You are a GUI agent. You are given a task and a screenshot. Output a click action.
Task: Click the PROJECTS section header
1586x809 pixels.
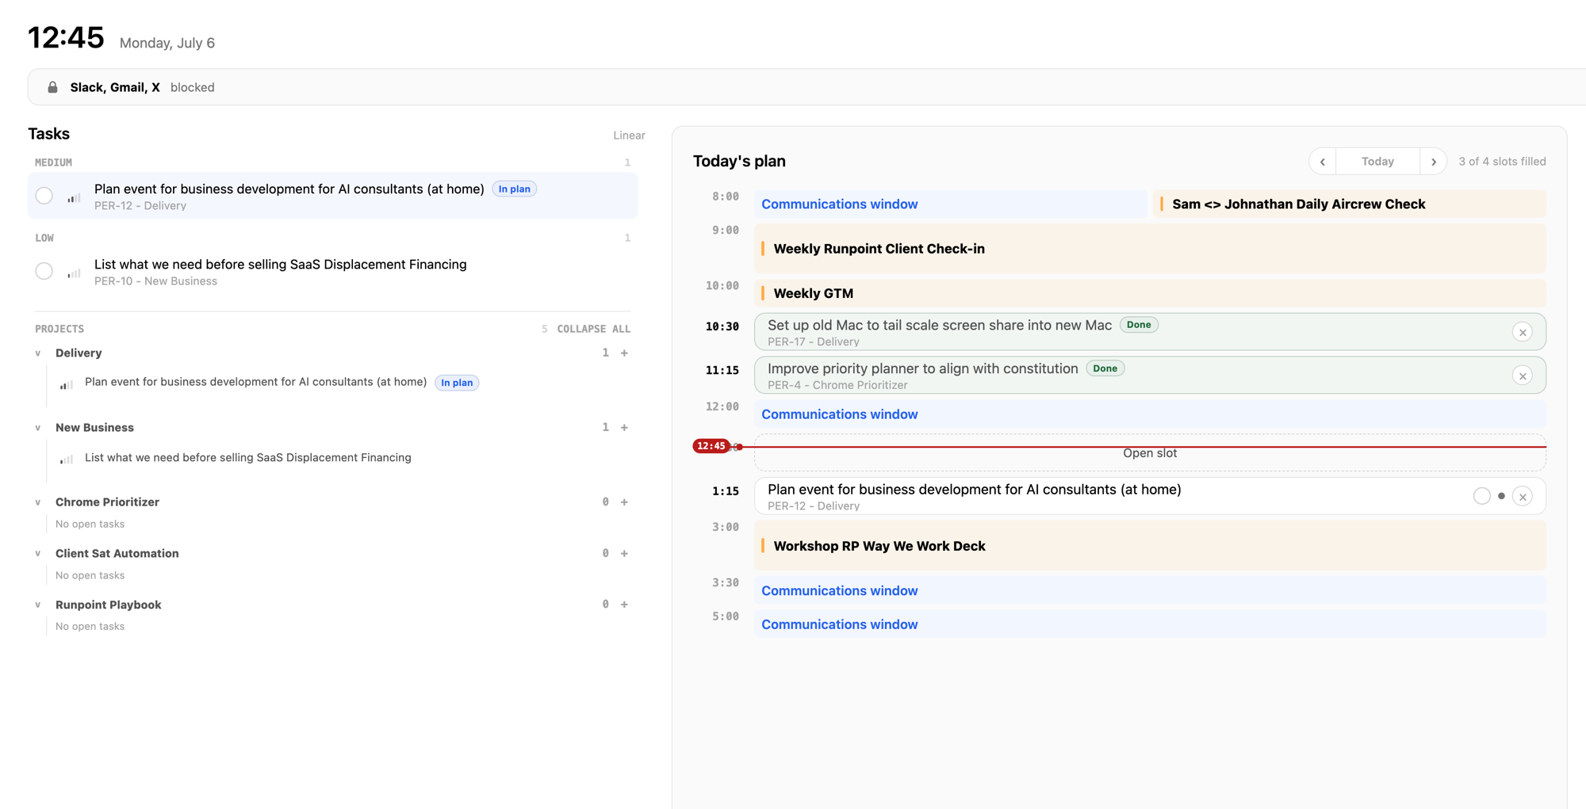tap(59, 329)
